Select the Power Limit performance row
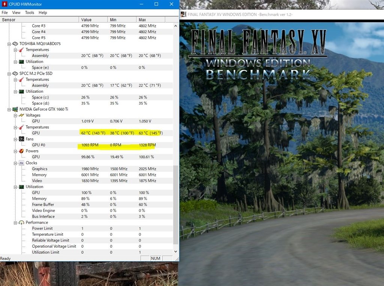Screen dimensions: 384x286 pos(87,228)
